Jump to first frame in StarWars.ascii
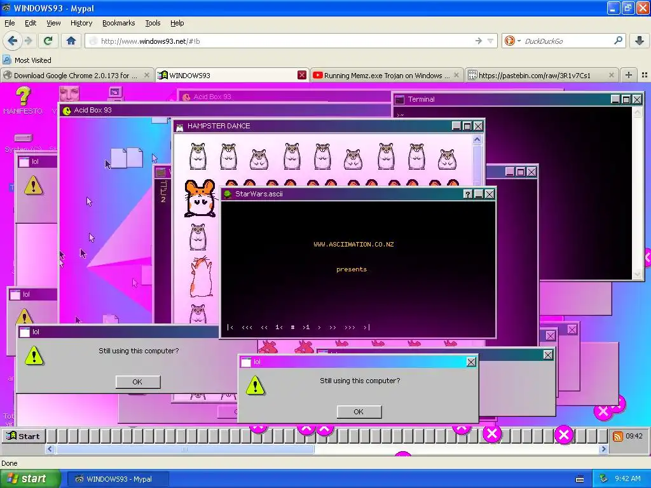Viewport: 651px width, 488px height. [x=230, y=327]
